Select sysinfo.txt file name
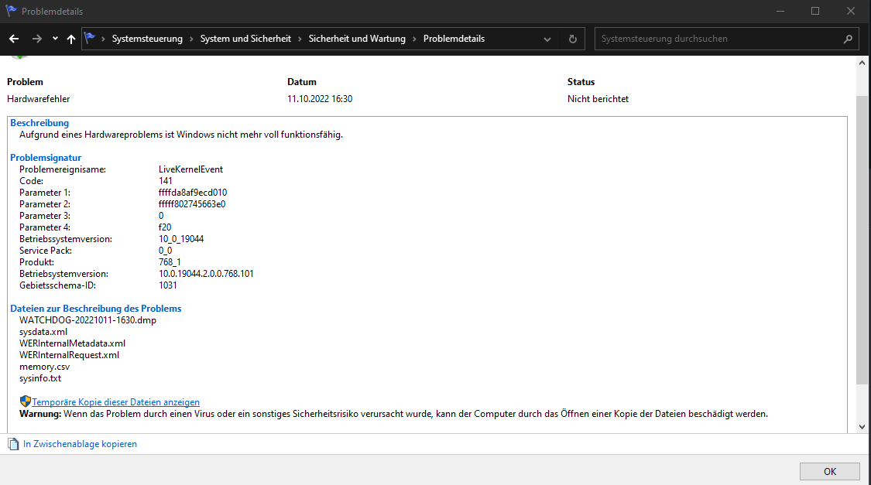Viewport: 871px width, 485px height. 40,378
